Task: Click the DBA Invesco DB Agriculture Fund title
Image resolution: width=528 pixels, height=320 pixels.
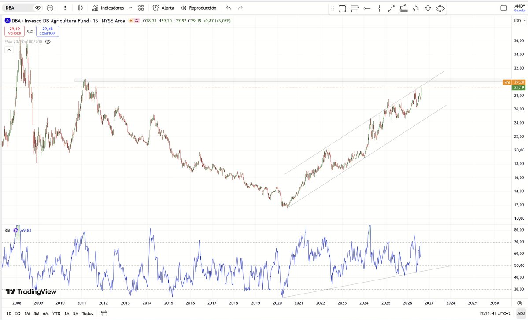Action: (x=68, y=21)
